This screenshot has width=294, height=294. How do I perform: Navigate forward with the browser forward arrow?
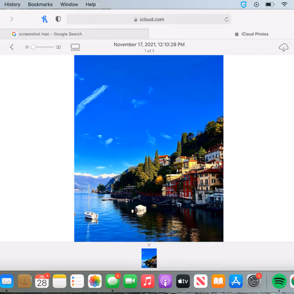point(12,19)
